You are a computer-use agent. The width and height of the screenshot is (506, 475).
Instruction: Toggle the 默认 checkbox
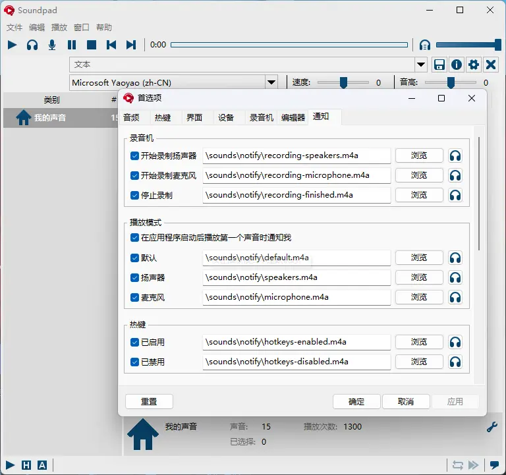coord(134,258)
